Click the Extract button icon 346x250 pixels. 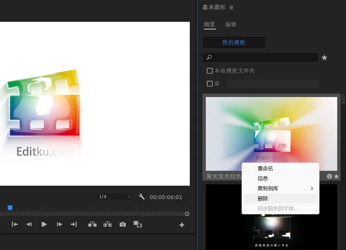tap(107, 224)
